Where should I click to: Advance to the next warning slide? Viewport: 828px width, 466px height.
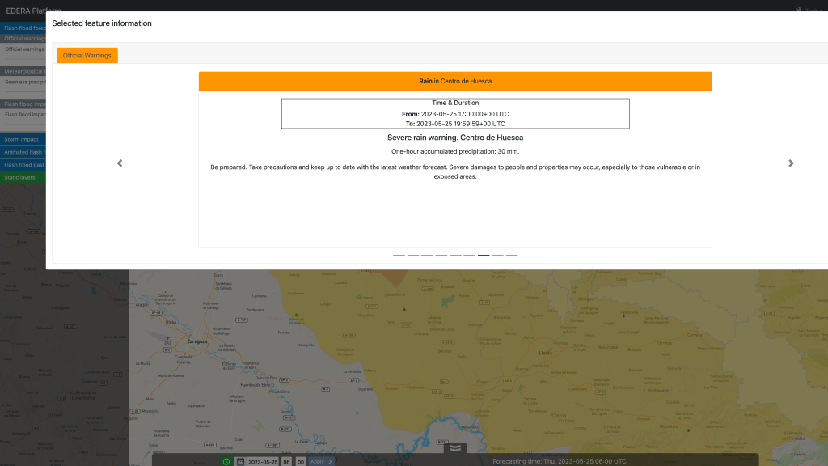point(791,163)
